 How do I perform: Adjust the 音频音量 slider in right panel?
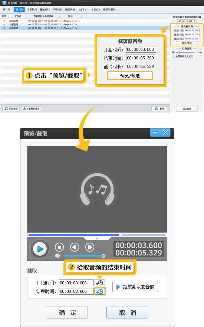(185, 52)
